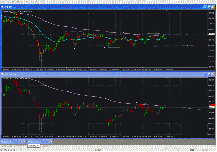Select the M5 timeframe button
Viewport: 217px width, 152px height.
(x=8, y=2)
